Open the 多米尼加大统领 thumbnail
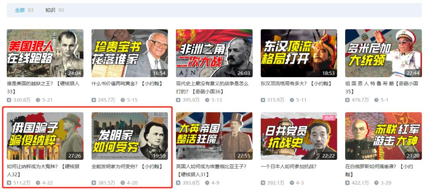Viewport: 428px width, 191px height. pos(384,53)
